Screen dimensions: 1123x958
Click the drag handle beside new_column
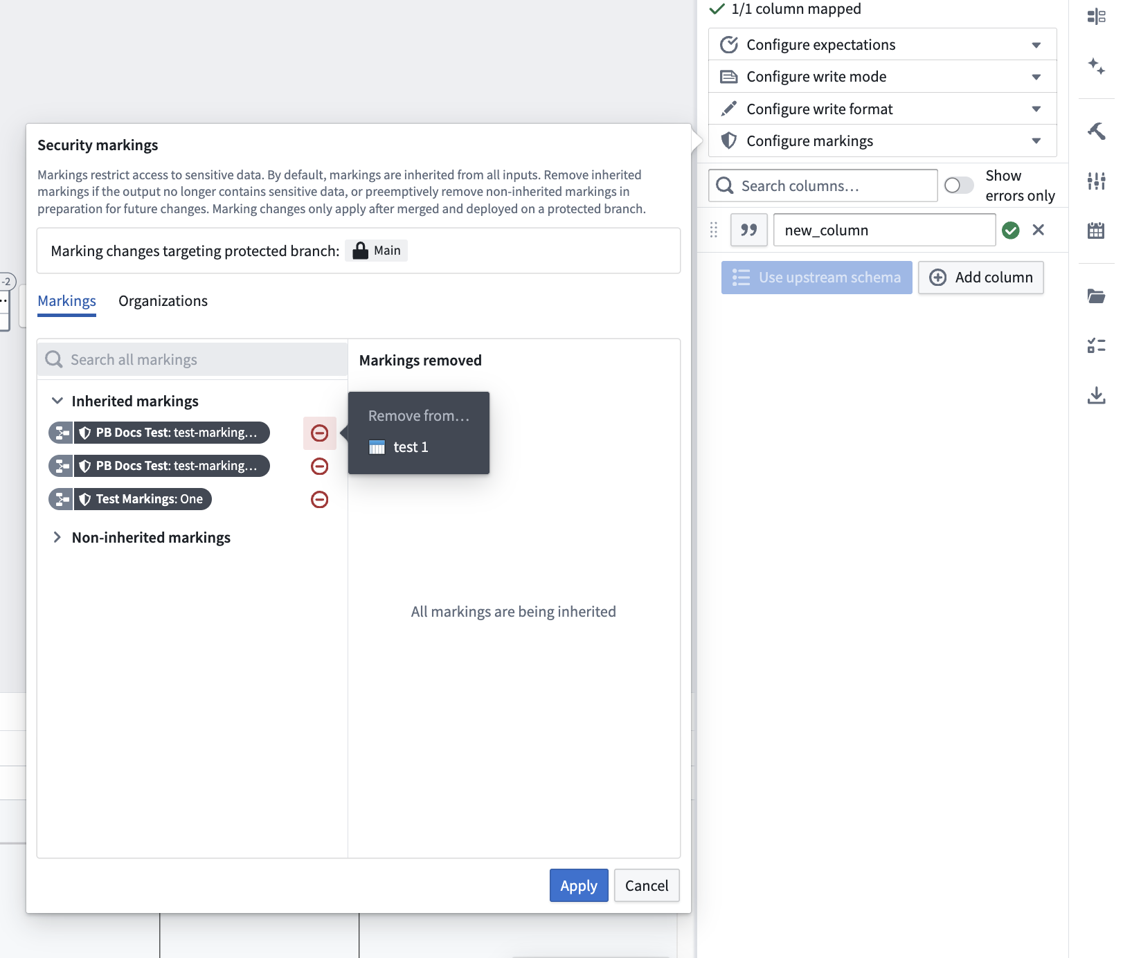714,230
